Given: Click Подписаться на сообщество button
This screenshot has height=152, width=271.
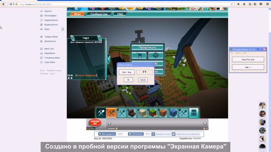Looking at the screenshot, I should coord(186,134).
